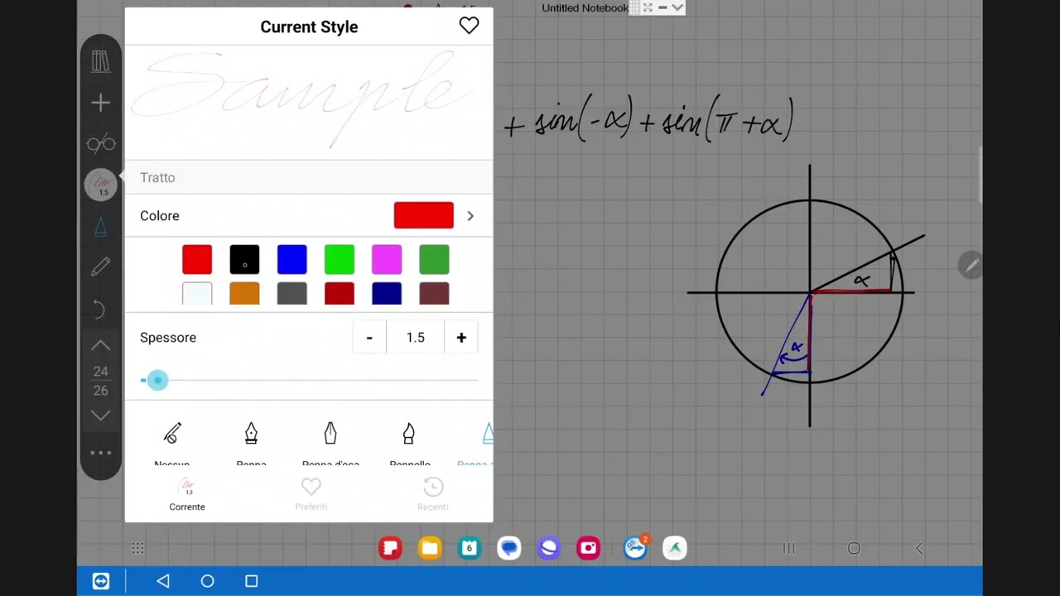The height and width of the screenshot is (596, 1060).
Task: Switch to the Corrente tab
Action: pos(187,495)
